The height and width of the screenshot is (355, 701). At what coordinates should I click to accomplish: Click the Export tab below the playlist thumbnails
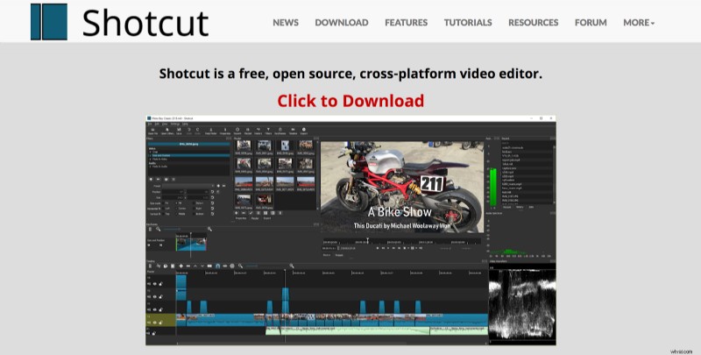(x=267, y=218)
